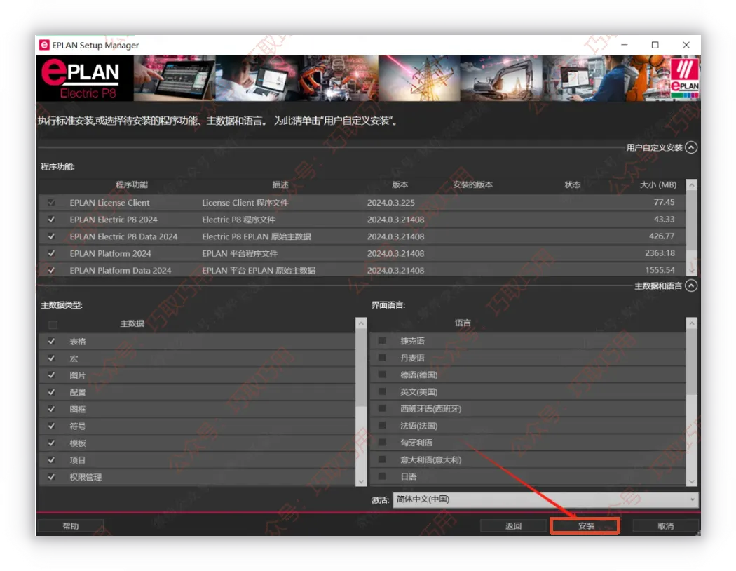Uncheck the 模板 master data checkbox

51,443
